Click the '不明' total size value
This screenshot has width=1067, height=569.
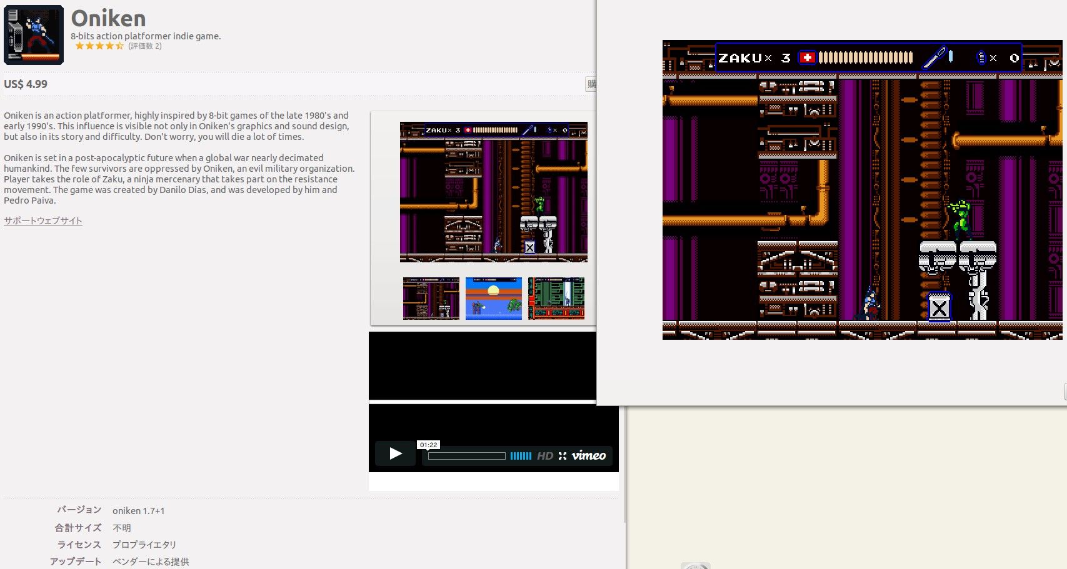pyautogui.click(x=122, y=528)
